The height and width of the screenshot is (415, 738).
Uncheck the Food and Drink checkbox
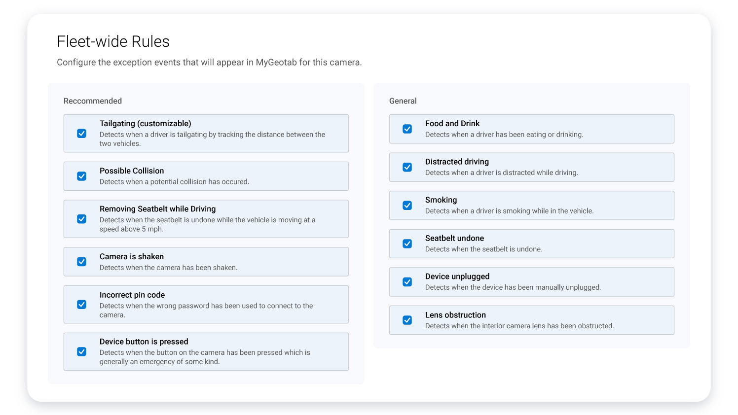[407, 129]
